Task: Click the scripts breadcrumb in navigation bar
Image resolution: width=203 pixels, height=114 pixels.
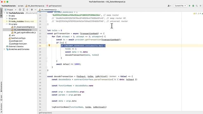Action: click(x=21, y=6)
